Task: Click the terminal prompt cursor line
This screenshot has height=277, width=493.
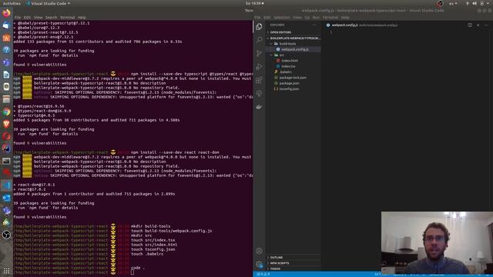Action: point(132,272)
